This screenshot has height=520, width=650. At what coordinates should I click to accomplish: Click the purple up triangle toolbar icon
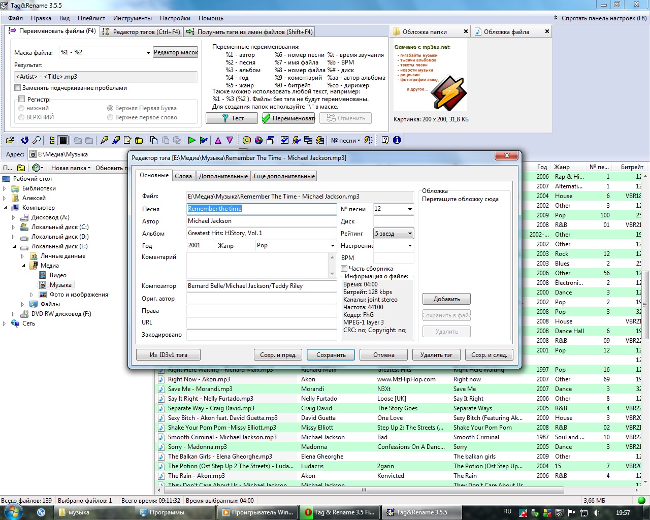pos(218,140)
